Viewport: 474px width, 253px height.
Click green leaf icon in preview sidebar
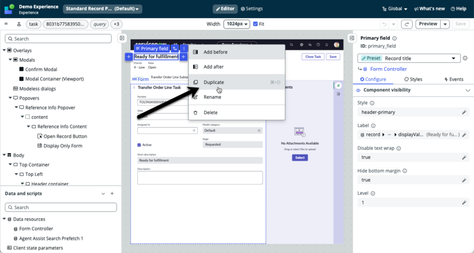tap(338, 85)
